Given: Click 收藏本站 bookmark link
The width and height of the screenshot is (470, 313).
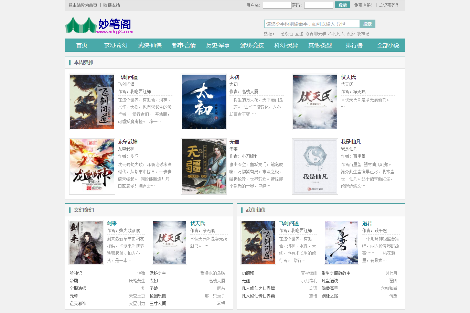Looking at the screenshot, I should [112, 5].
